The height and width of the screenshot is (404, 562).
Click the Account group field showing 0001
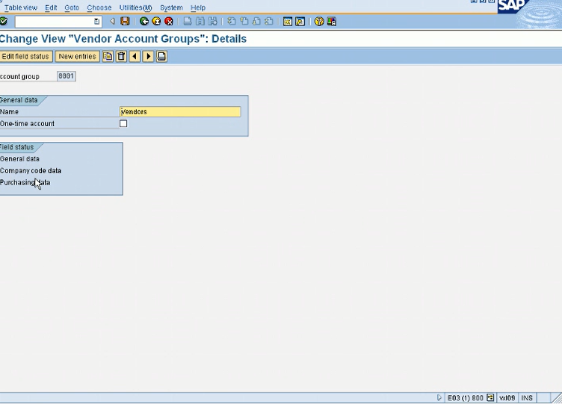67,76
